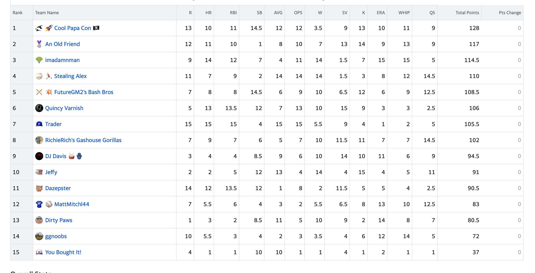Click the Pts Change column header
The width and height of the screenshot is (535, 273).
point(510,13)
